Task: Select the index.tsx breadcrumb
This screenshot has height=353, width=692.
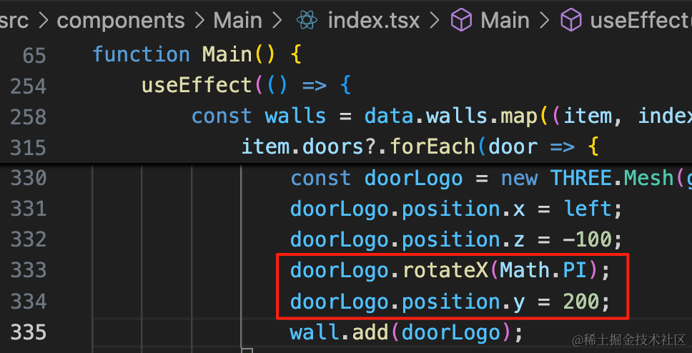Action: pos(373,21)
